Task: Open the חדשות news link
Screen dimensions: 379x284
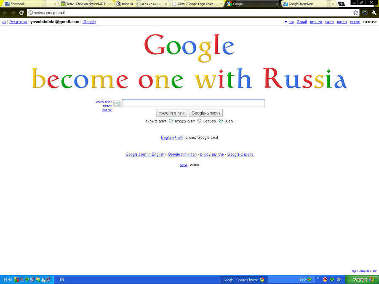Action: [x=342, y=22]
